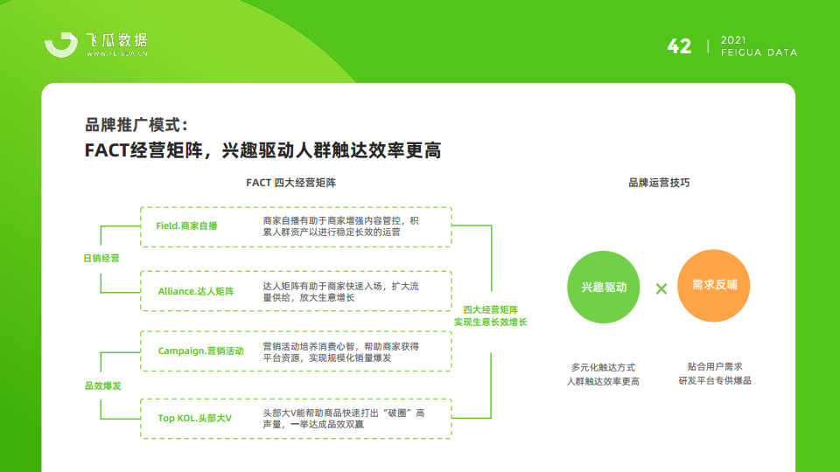Click the FACT经营矩阵 main title line

pyautogui.click(x=262, y=150)
